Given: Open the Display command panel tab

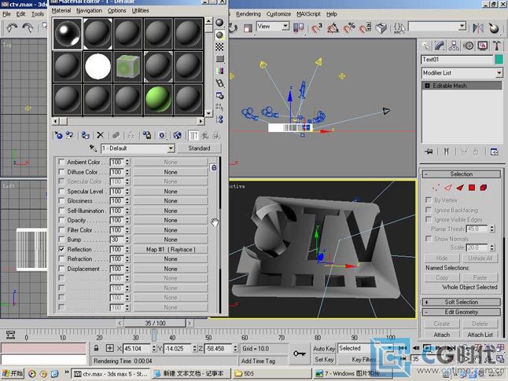Looking at the screenshot, I should pos(483,46).
